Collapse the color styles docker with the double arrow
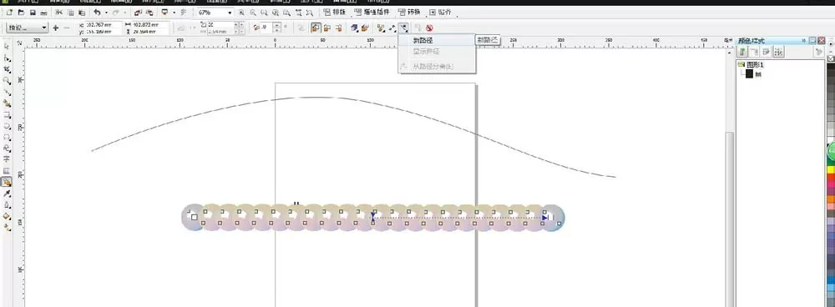The width and height of the screenshot is (835, 307). click(x=804, y=41)
